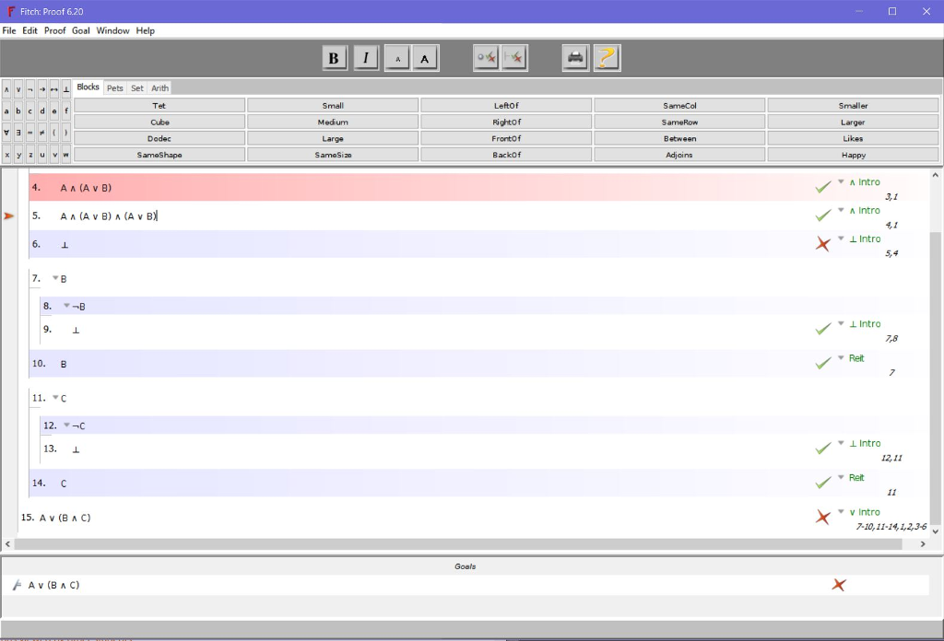Open the rule dropdown for step 6
Image resolution: width=944 pixels, height=641 pixels.
[x=841, y=239]
